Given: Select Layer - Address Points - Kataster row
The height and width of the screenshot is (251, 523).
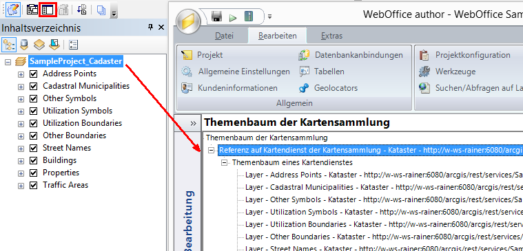Looking at the screenshot, I should [x=384, y=175].
